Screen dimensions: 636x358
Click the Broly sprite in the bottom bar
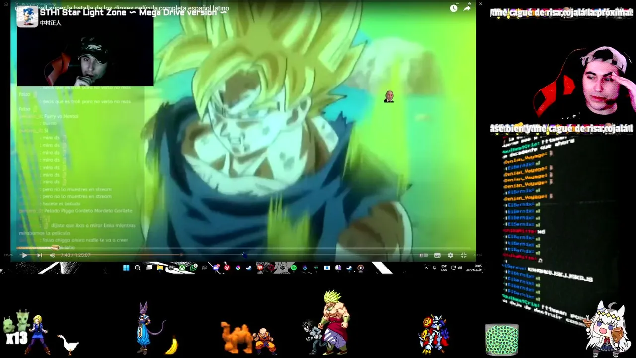click(334, 322)
